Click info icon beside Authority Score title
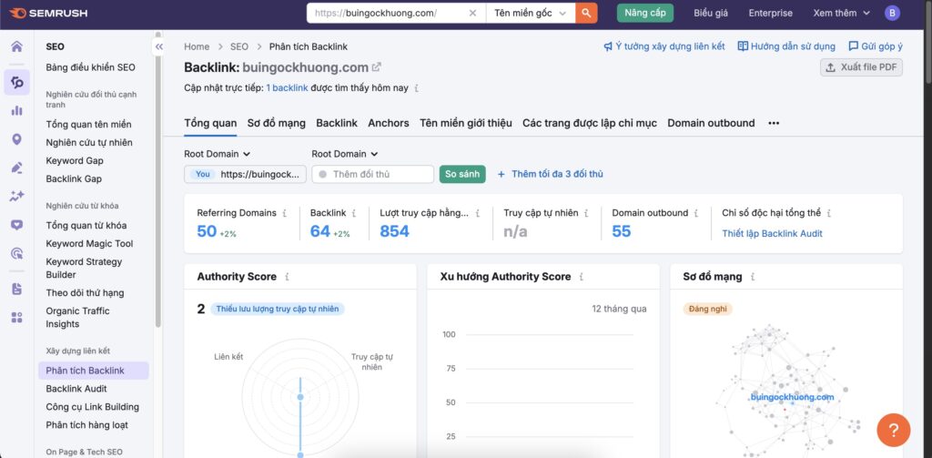 287,277
